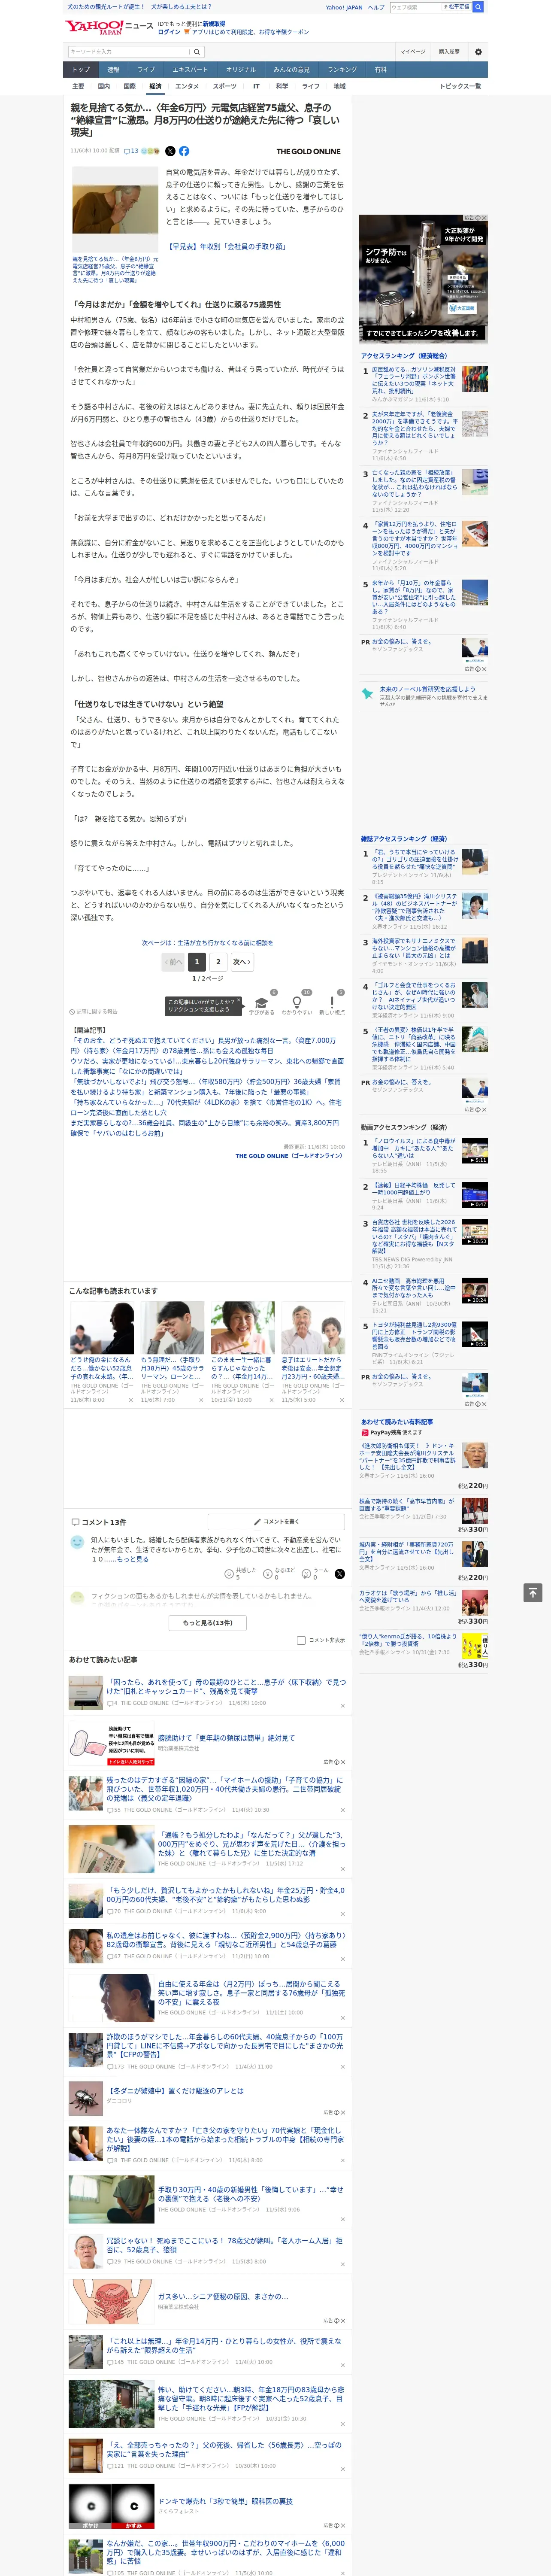This screenshot has width=551, height=2576.
Task: Click the なるほど reaction on the comment
Action: 279,1573
